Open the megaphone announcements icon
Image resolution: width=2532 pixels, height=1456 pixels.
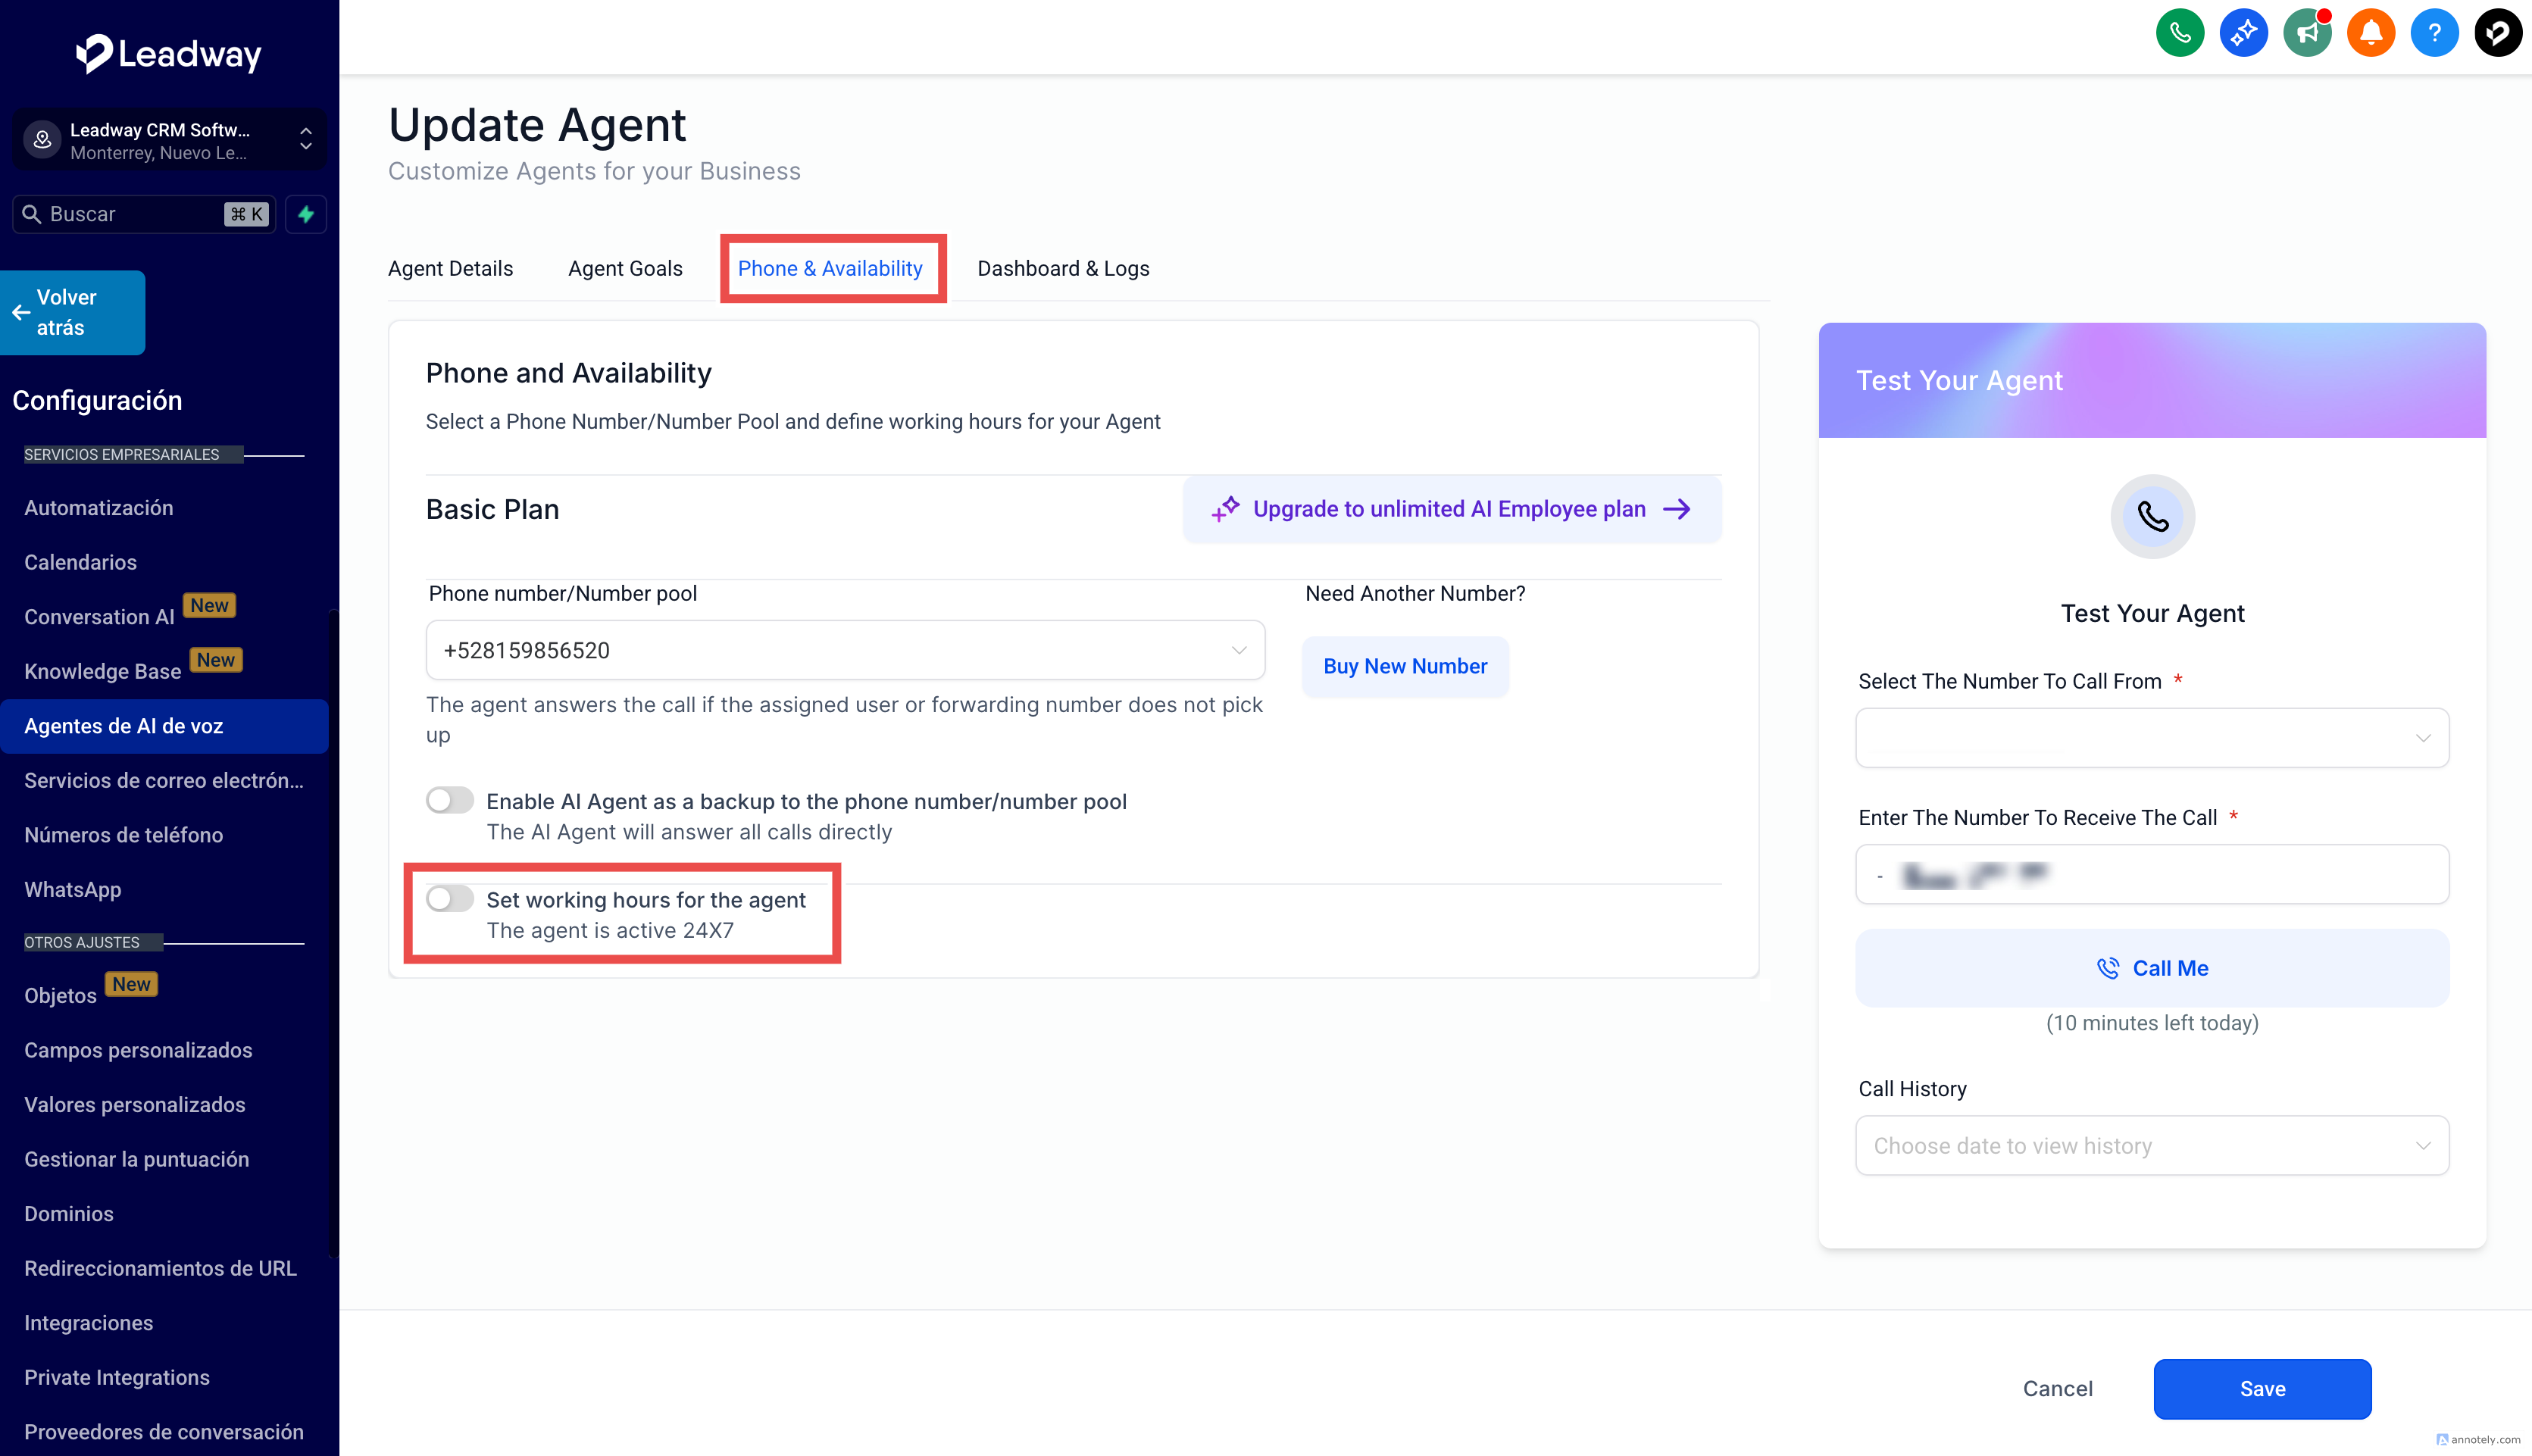[x=2307, y=34]
